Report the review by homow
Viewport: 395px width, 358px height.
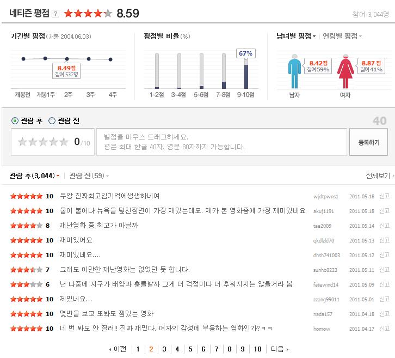[385, 328]
